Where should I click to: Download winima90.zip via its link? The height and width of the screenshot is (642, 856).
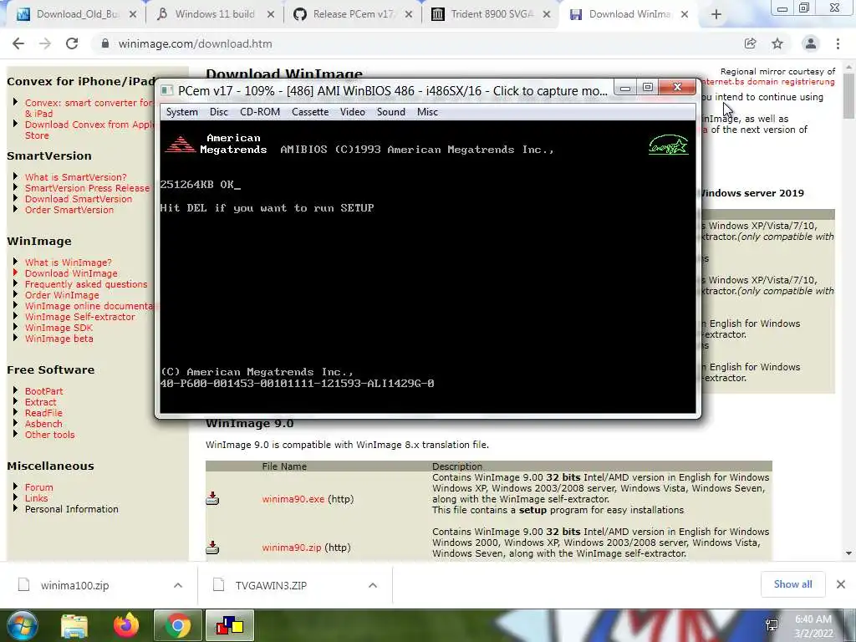coord(292,548)
